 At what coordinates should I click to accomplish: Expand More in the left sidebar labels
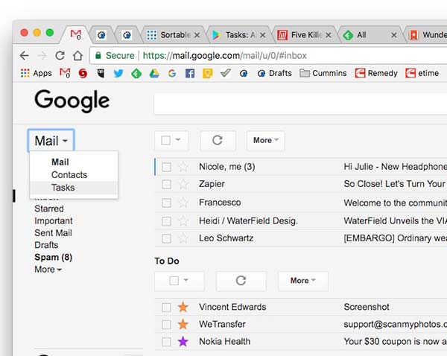tap(48, 270)
